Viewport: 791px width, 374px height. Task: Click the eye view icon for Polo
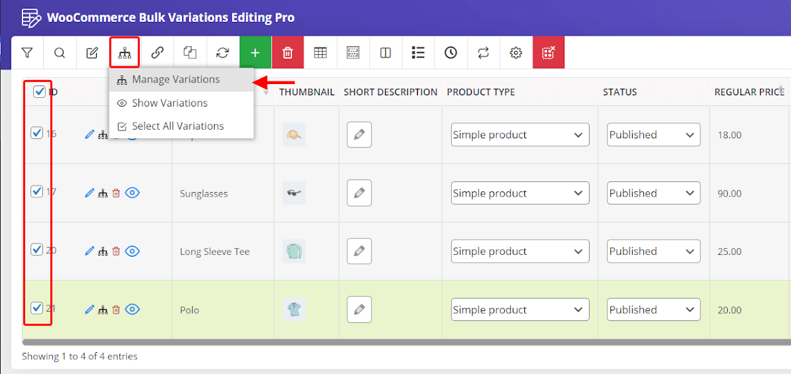[132, 309]
